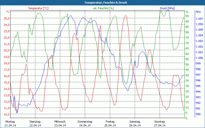Select the blue Druck [hPa] legend label
This screenshot has width=205, height=128.
[x=167, y=8]
